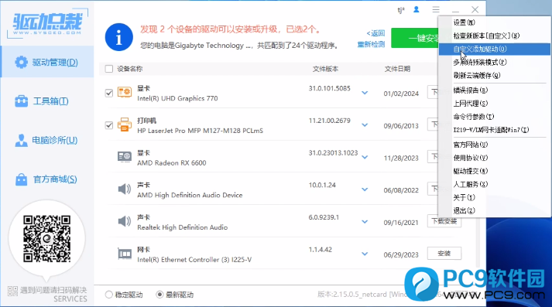Click the <返回 link
Screen dimensions: 552x307
click(375, 33)
